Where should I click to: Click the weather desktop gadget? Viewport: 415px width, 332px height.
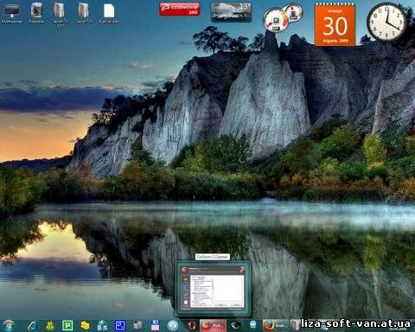tap(232, 12)
